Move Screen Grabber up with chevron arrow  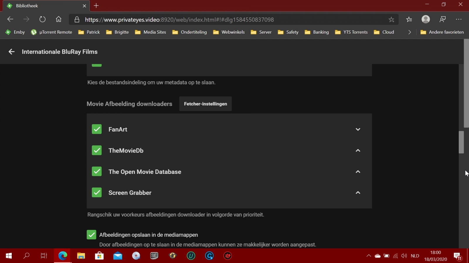point(358,193)
